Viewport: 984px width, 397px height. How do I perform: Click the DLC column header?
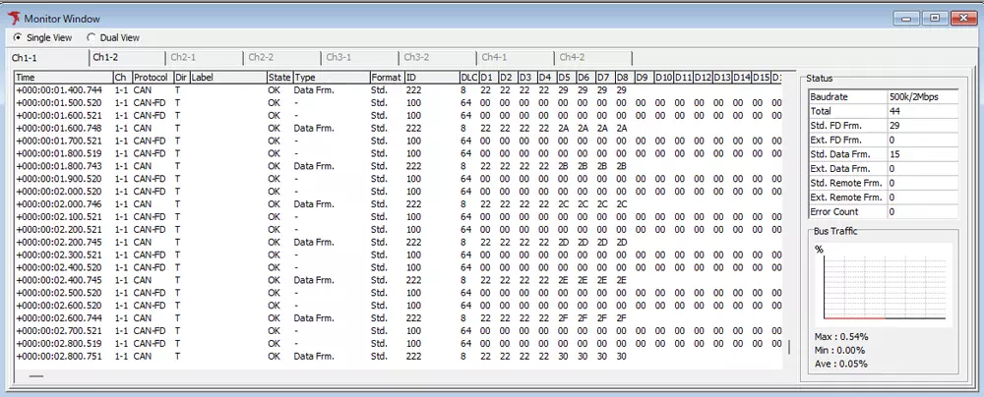(x=467, y=77)
